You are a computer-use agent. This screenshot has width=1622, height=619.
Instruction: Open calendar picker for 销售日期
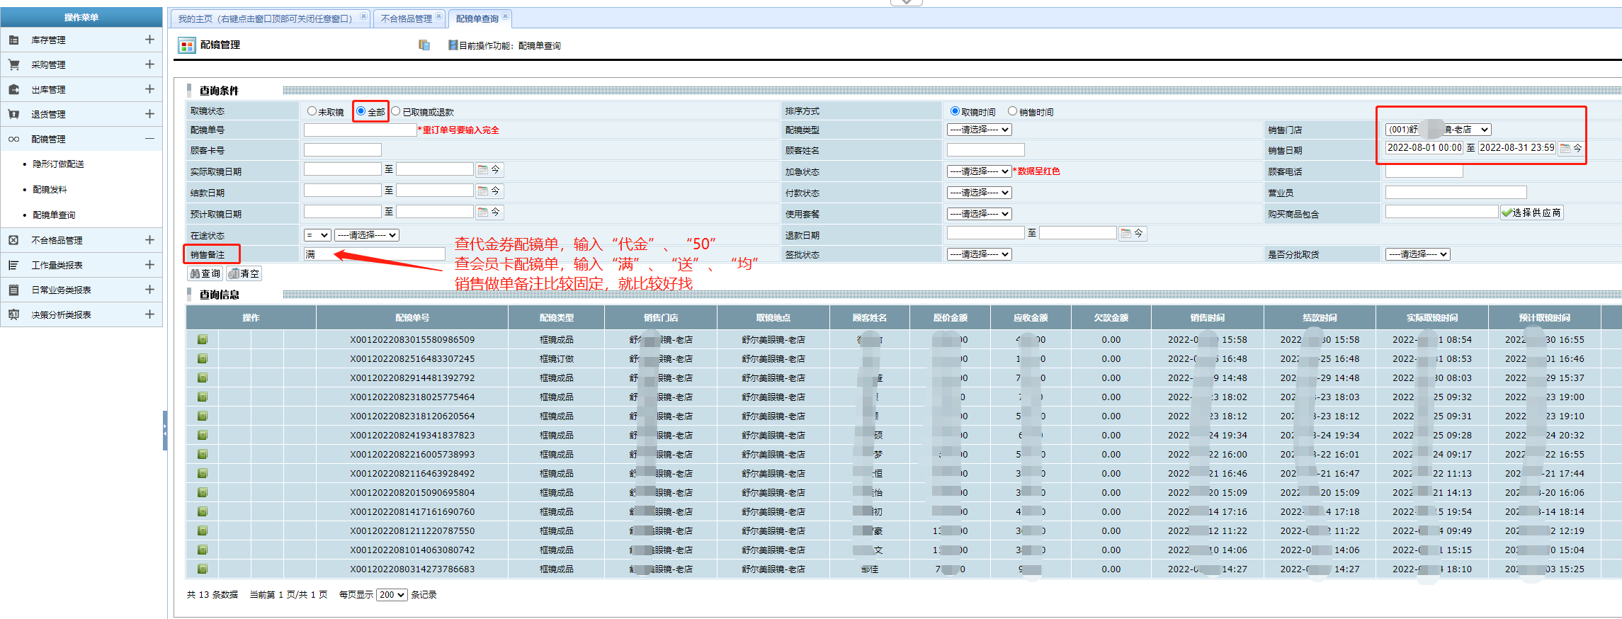pos(1565,148)
